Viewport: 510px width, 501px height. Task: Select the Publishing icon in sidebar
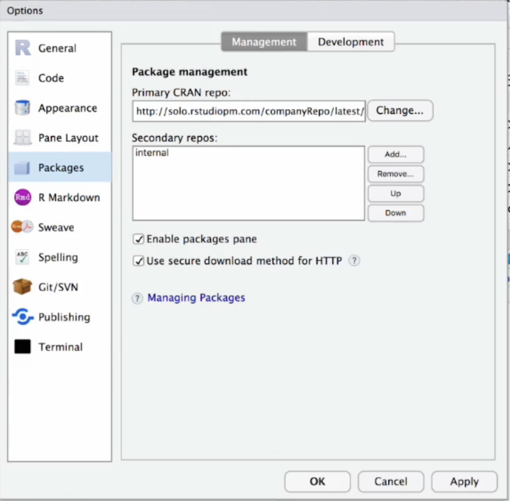tap(23, 317)
